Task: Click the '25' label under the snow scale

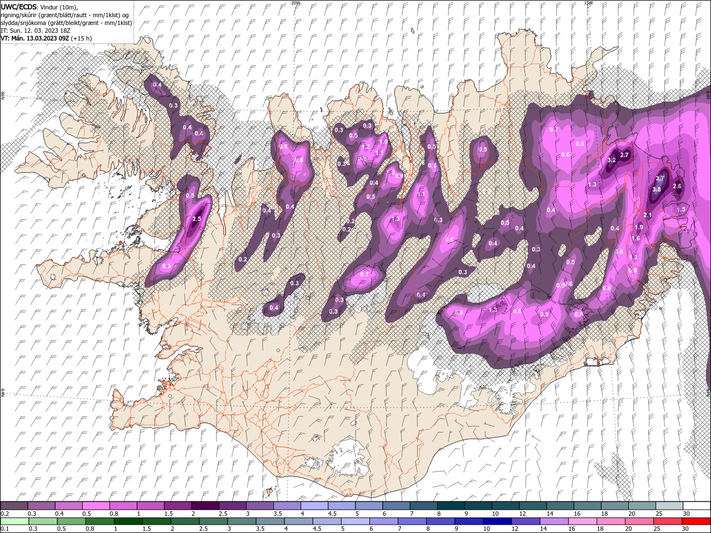Action: click(659, 514)
